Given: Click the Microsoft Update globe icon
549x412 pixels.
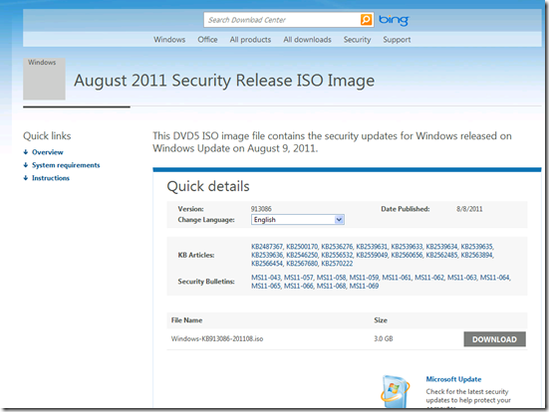Looking at the screenshot, I should point(396,391).
